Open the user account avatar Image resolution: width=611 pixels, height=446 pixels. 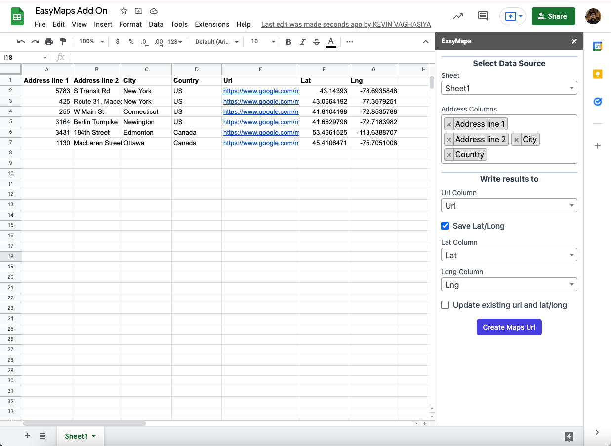click(x=593, y=16)
